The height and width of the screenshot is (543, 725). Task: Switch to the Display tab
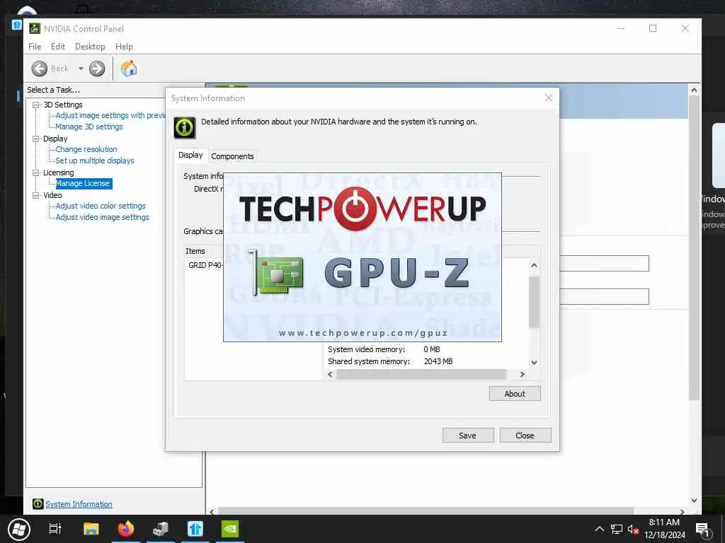190,155
